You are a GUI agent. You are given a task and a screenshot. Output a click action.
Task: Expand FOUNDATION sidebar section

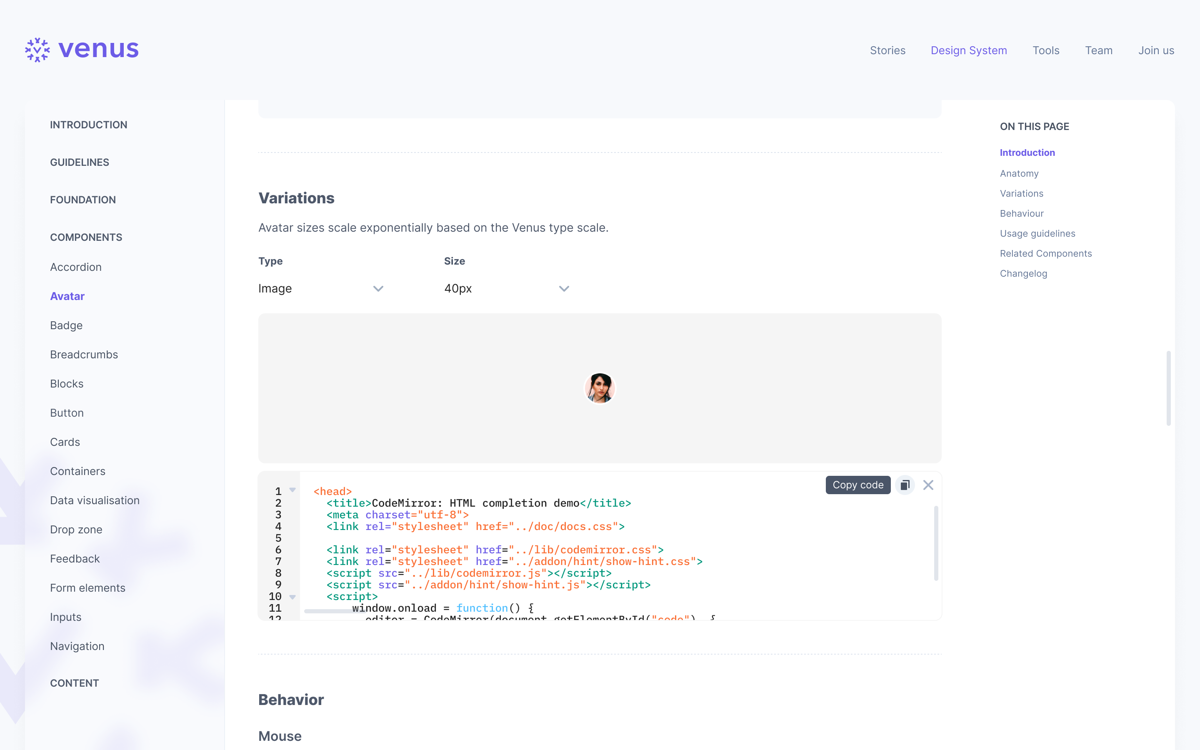click(83, 200)
